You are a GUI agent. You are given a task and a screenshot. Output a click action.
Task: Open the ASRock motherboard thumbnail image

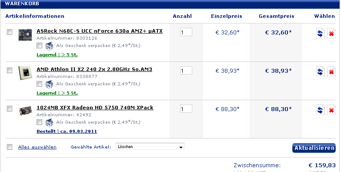click(x=25, y=35)
